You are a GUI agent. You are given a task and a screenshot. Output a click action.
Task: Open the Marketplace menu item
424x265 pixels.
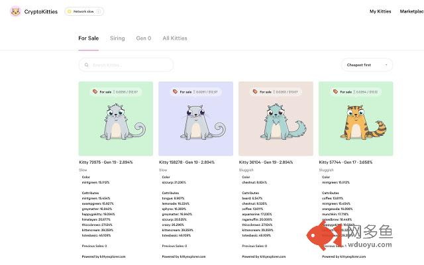(x=411, y=11)
